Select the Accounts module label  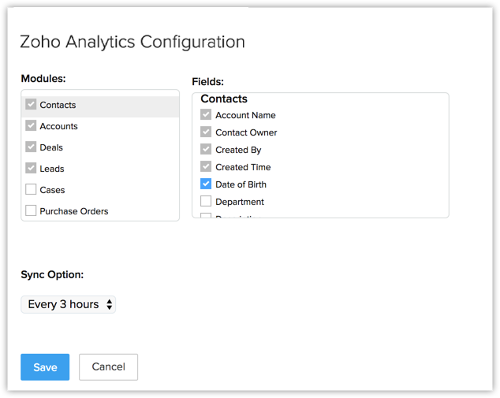click(x=58, y=126)
